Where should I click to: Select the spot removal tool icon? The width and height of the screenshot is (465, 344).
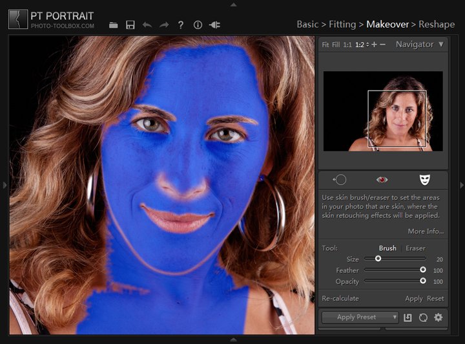click(340, 180)
